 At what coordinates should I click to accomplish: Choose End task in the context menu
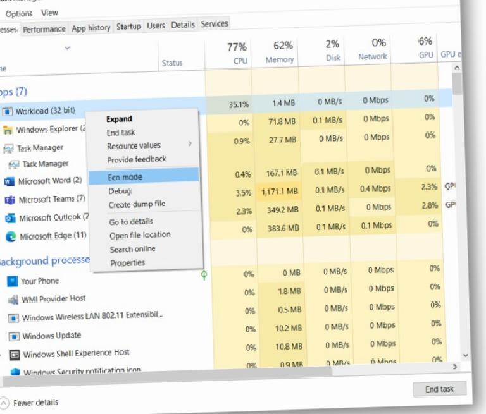tap(121, 133)
